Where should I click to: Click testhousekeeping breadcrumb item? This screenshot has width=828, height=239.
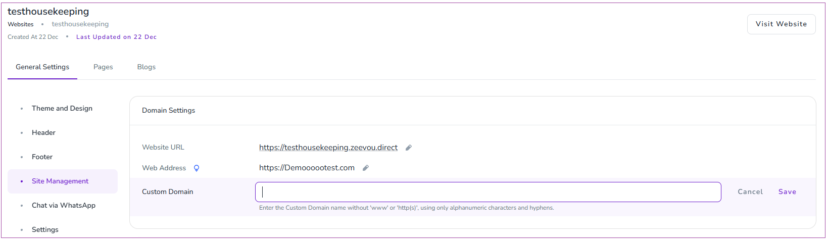(x=80, y=24)
